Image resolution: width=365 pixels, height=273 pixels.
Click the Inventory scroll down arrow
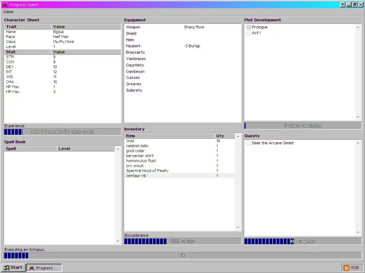point(238,227)
